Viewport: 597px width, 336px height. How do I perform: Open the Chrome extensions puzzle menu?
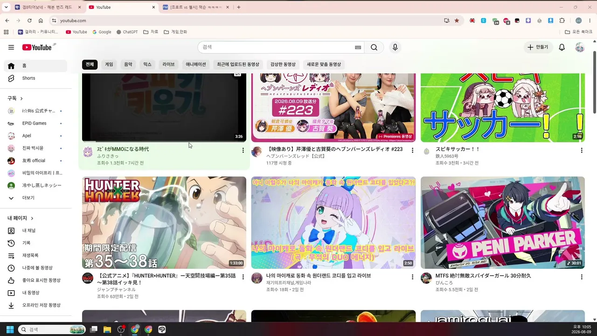[x=562, y=21]
